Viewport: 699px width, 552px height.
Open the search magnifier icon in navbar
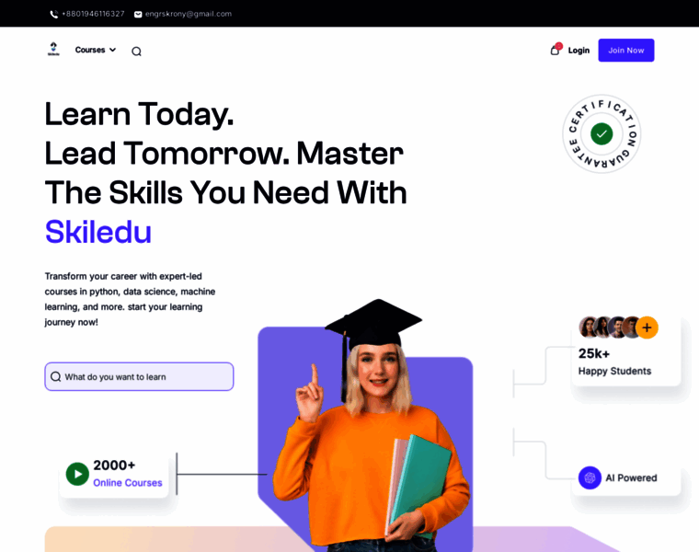click(x=136, y=52)
